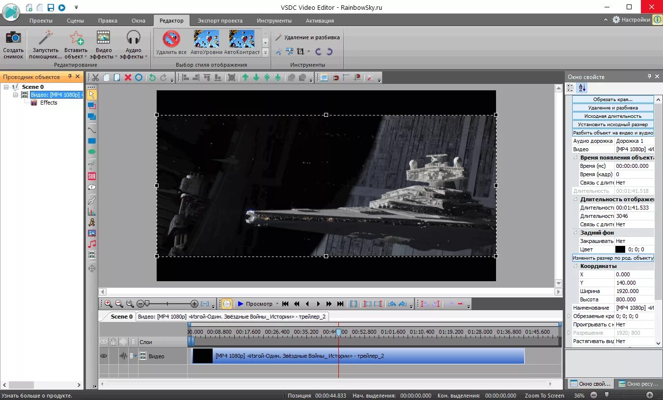Click the timeline zoom slider handle

pos(146,304)
